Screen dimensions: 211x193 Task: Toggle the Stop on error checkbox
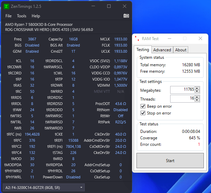[143, 113]
